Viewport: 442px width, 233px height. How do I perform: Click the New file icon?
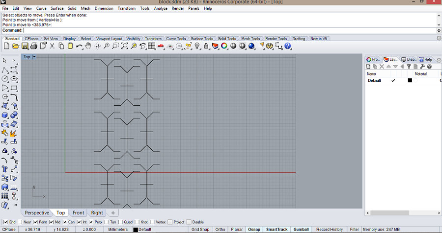[x=6, y=46]
